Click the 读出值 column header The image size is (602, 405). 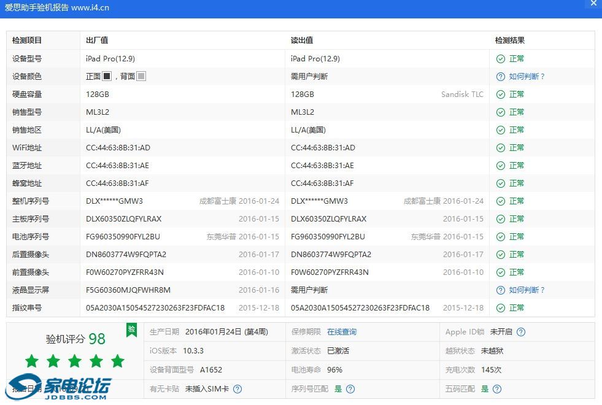302,40
